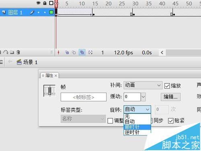The width and height of the screenshot is (201, 151).
Task: Open the 缓动 slider dropdown arrow
Action: [x=143, y=97]
